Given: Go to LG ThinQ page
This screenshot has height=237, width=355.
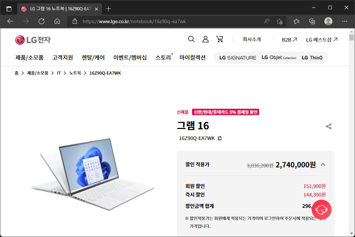Looking at the screenshot, I should point(312,58).
